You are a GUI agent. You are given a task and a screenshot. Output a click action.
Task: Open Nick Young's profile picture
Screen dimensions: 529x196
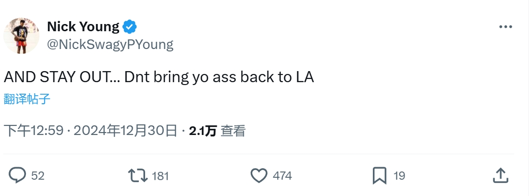click(21, 36)
